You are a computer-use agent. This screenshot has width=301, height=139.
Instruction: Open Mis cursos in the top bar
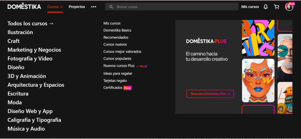coord(250,7)
